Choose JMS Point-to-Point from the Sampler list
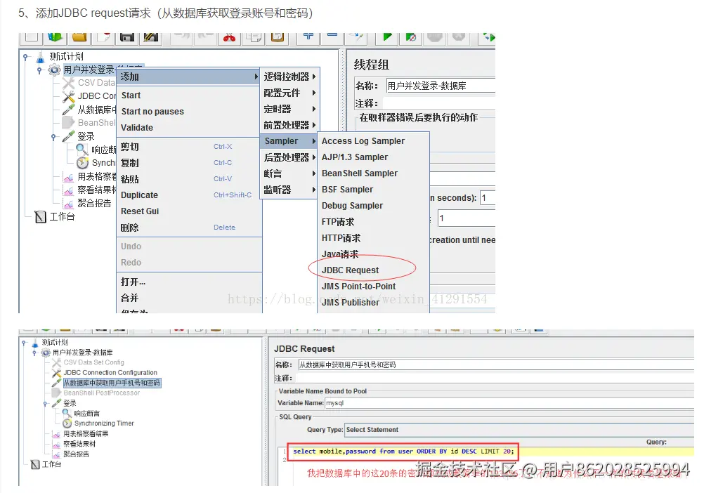The height and width of the screenshot is (493, 704). point(372,287)
